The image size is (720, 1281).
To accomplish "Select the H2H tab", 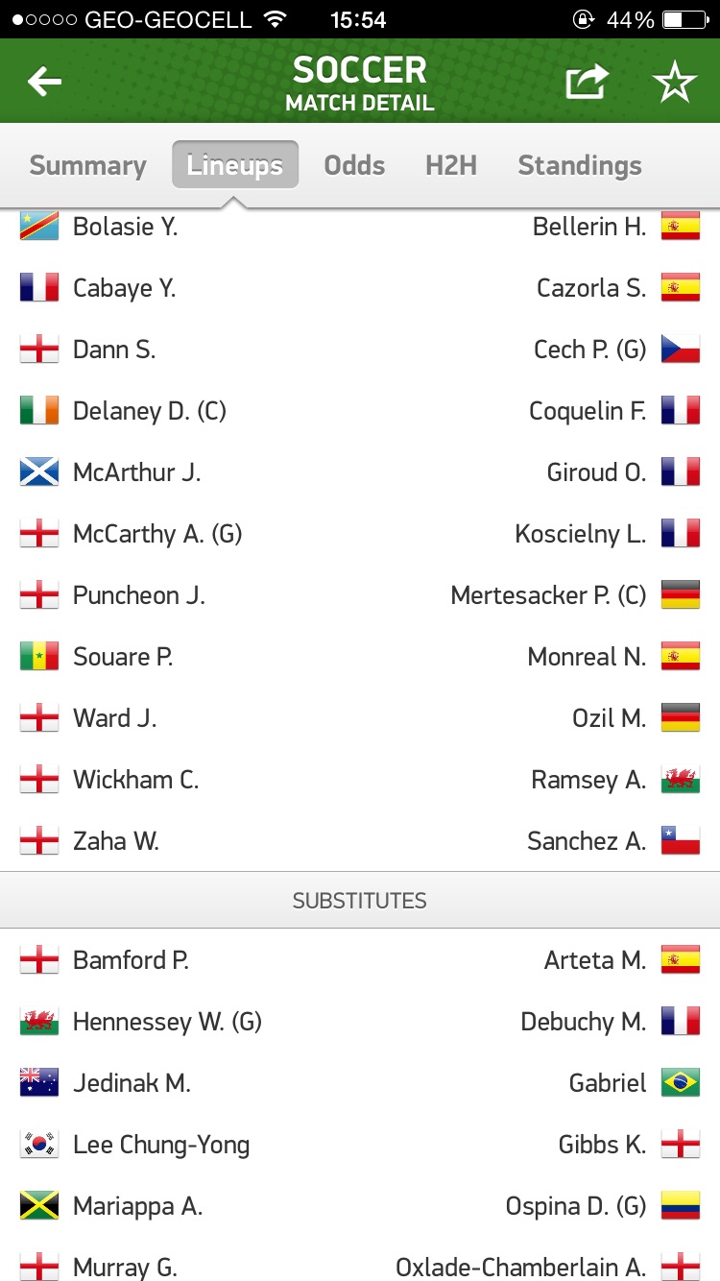I will pos(451,165).
